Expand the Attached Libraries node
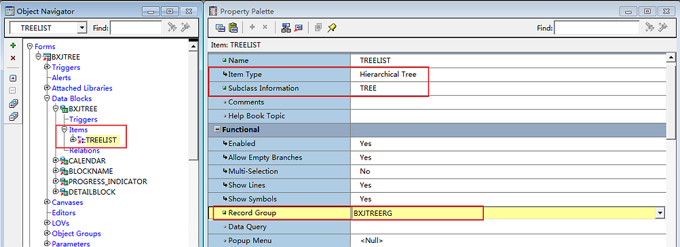Image resolution: width=680 pixels, height=247 pixels. (47, 88)
